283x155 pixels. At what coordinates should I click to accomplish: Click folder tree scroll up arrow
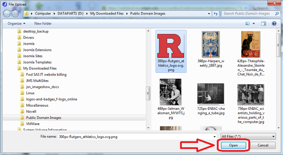(148, 31)
